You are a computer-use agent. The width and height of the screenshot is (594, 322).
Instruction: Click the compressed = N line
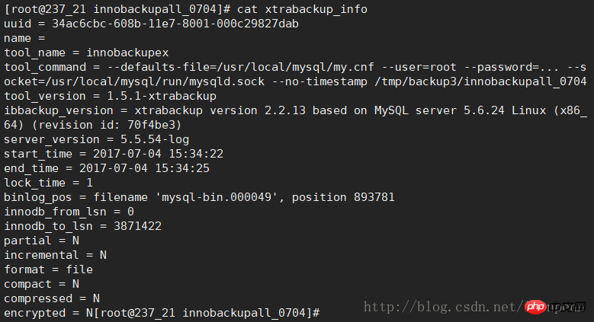[52, 299]
